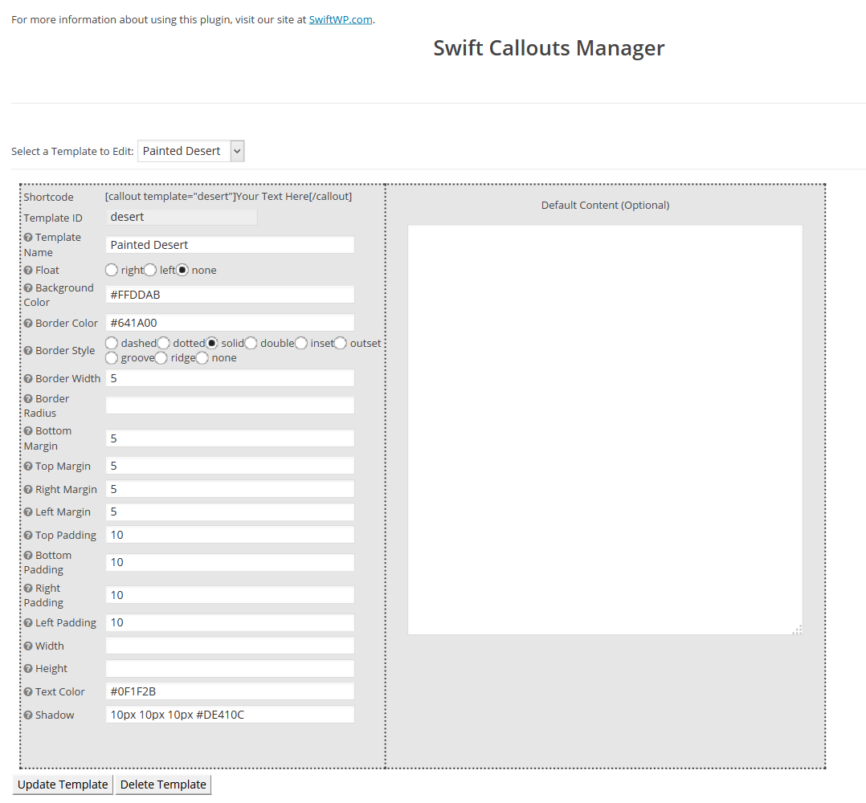Click help icon beside Bottom Margin
This screenshot has width=866, height=803.
point(28,431)
